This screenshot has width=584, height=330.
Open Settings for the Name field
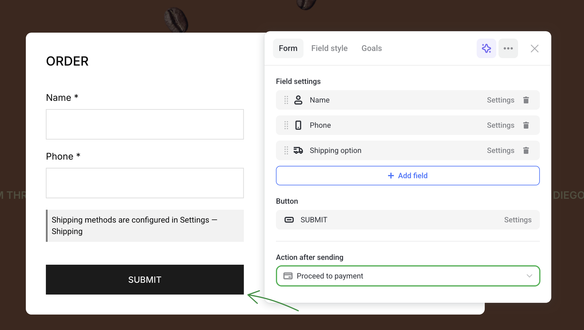(500, 100)
